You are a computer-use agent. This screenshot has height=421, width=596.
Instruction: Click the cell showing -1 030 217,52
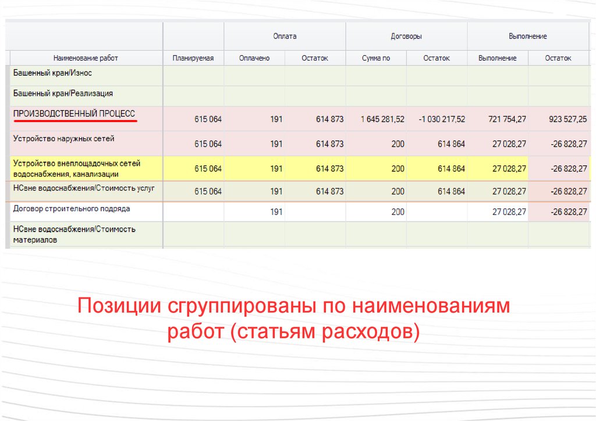pyautogui.click(x=442, y=119)
